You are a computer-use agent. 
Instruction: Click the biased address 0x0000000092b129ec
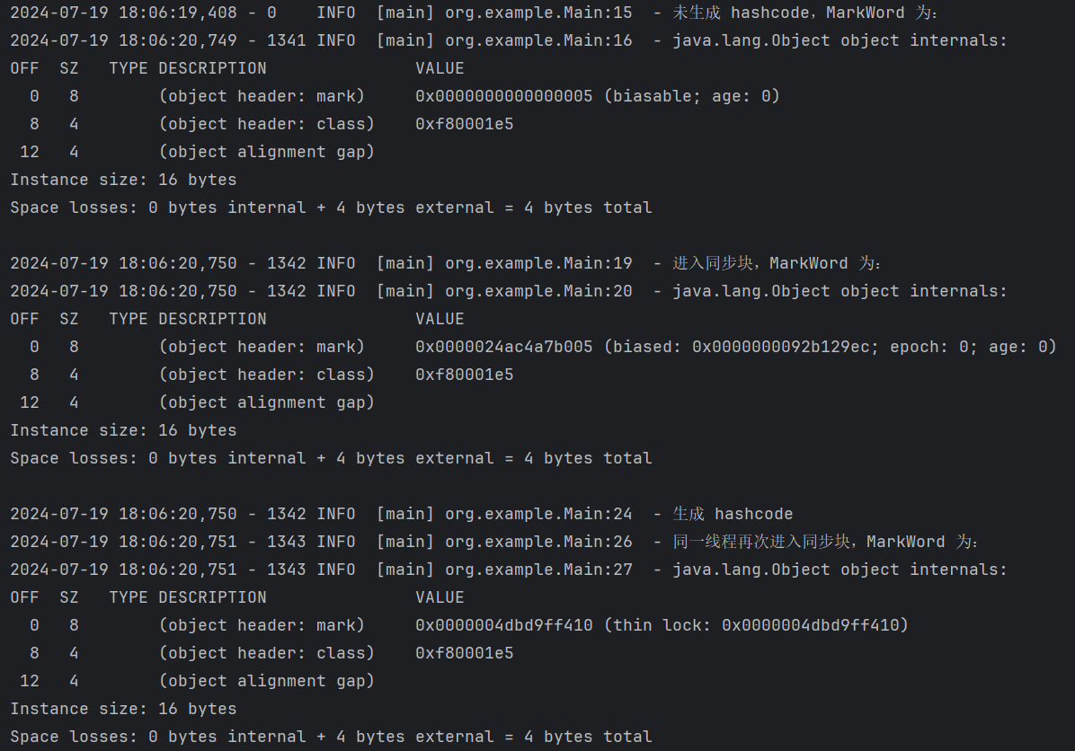tap(785, 347)
